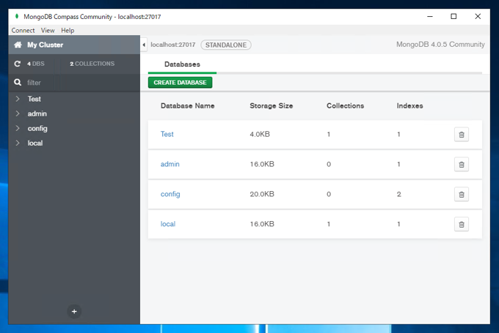Screen dimensions: 499x333
Task: Expand the local database in sidebar
Action: pyautogui.click(x=18, y=143)
